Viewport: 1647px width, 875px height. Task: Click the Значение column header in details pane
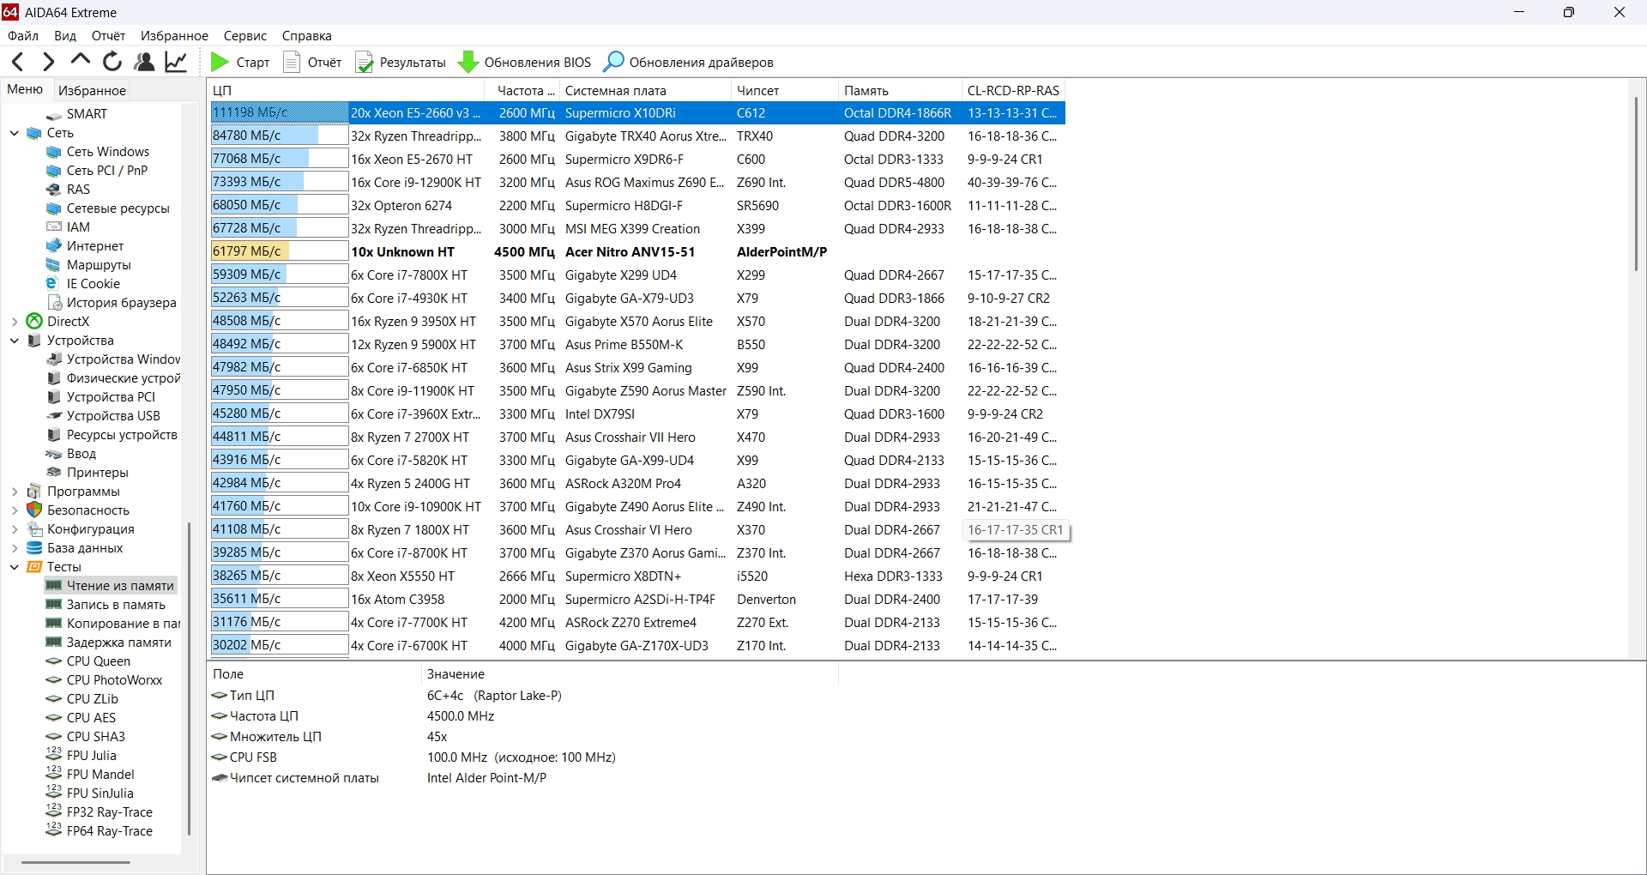(630, 674)
